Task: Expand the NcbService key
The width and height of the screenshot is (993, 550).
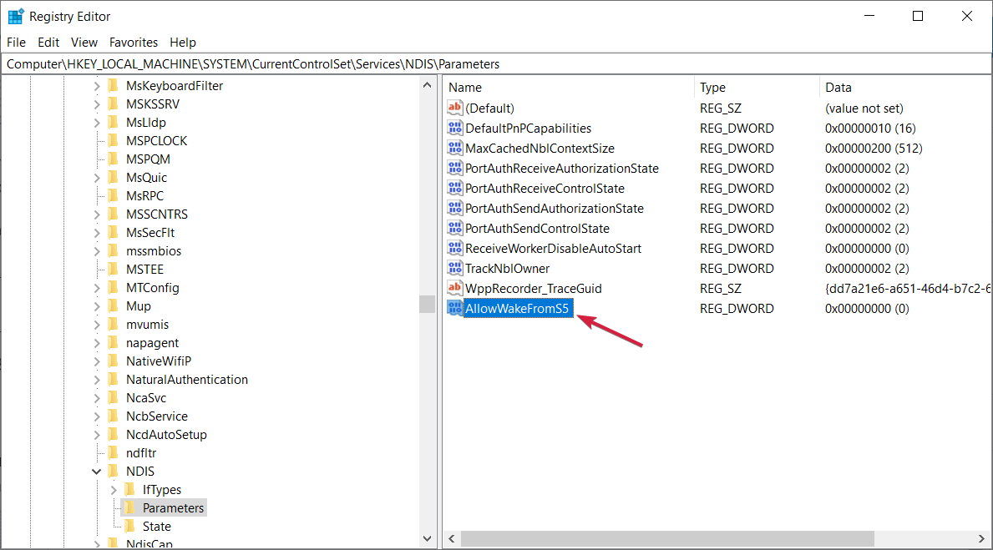Action: [x=96, y=416]
